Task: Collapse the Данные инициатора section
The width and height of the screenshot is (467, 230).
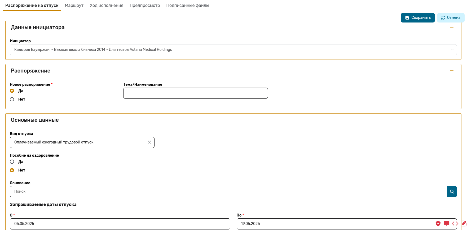Action: tap(452, 27)
